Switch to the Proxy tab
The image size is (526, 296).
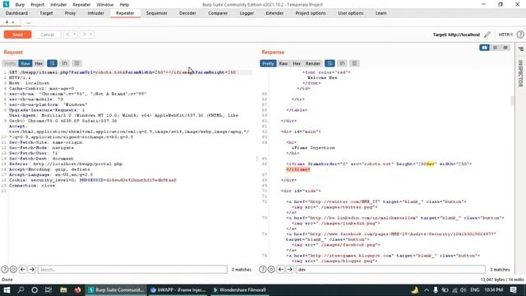(x=70, y=13)
